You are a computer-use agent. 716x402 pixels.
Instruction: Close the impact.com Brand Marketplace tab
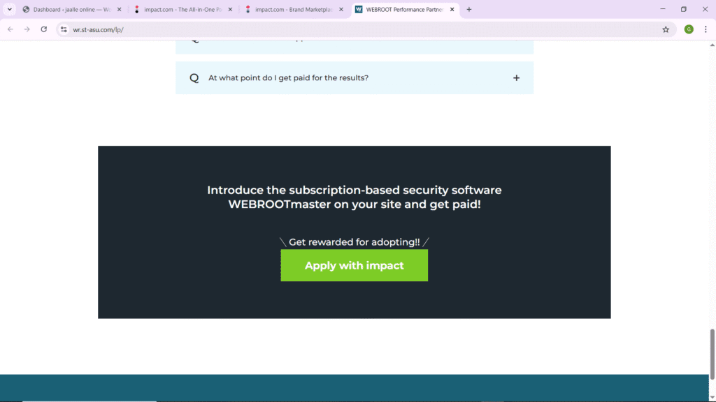click(341, 9)
